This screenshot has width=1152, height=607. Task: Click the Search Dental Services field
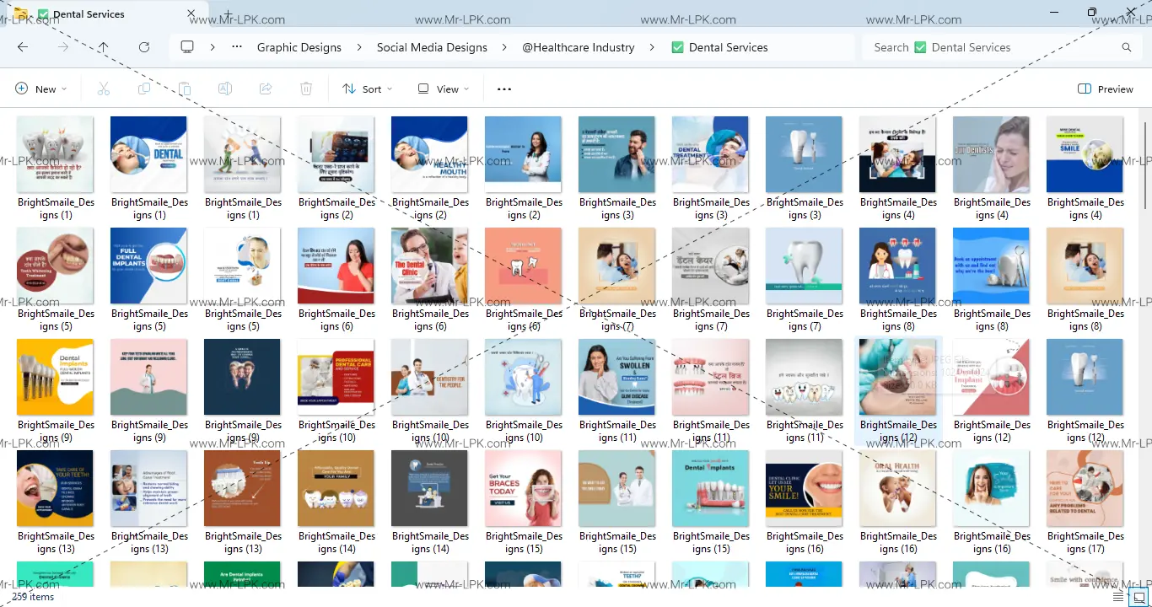[995, 47]
